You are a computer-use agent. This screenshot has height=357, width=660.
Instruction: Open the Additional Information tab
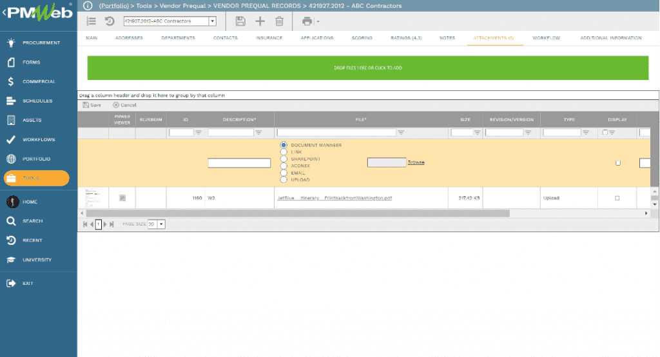click(611, 38)
